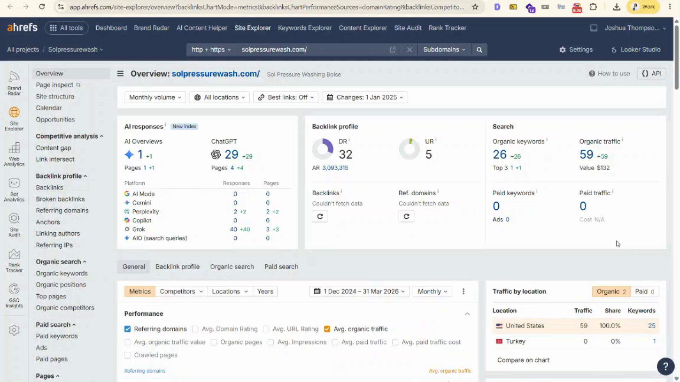Open settings gear in left sidebar

click(14, 330)
